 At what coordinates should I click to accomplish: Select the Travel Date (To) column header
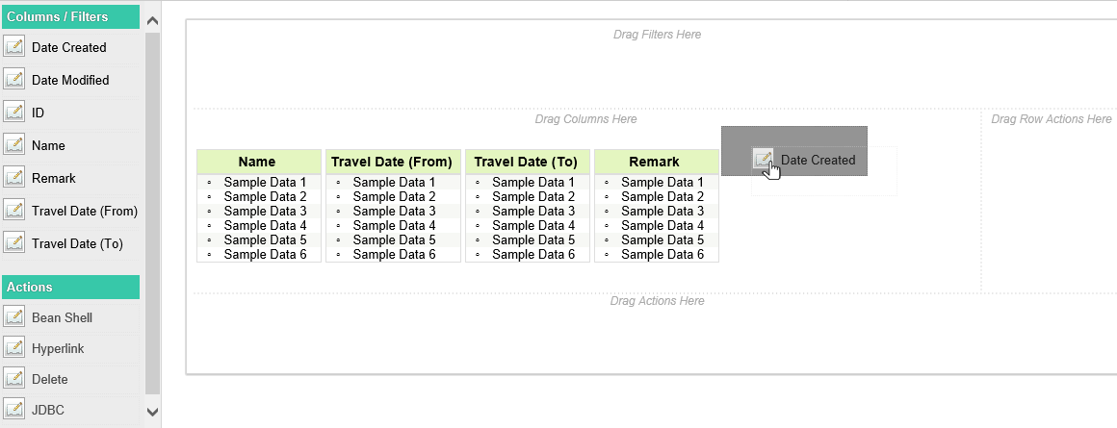point(526,162)
